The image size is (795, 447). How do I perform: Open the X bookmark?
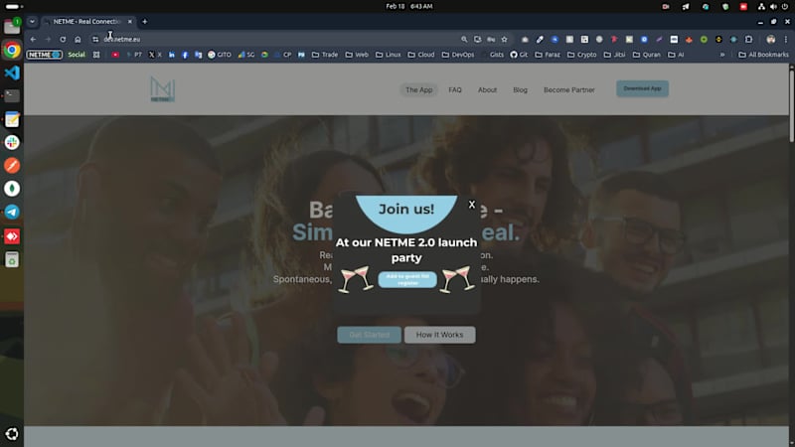(x=155, y=55)
